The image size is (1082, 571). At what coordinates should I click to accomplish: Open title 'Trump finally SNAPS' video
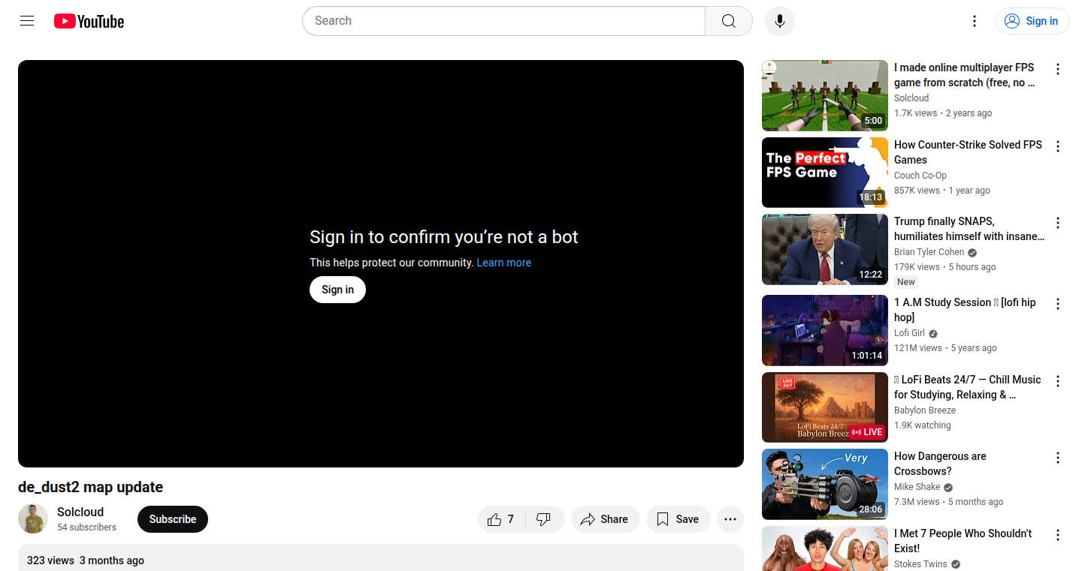(969, 229)
